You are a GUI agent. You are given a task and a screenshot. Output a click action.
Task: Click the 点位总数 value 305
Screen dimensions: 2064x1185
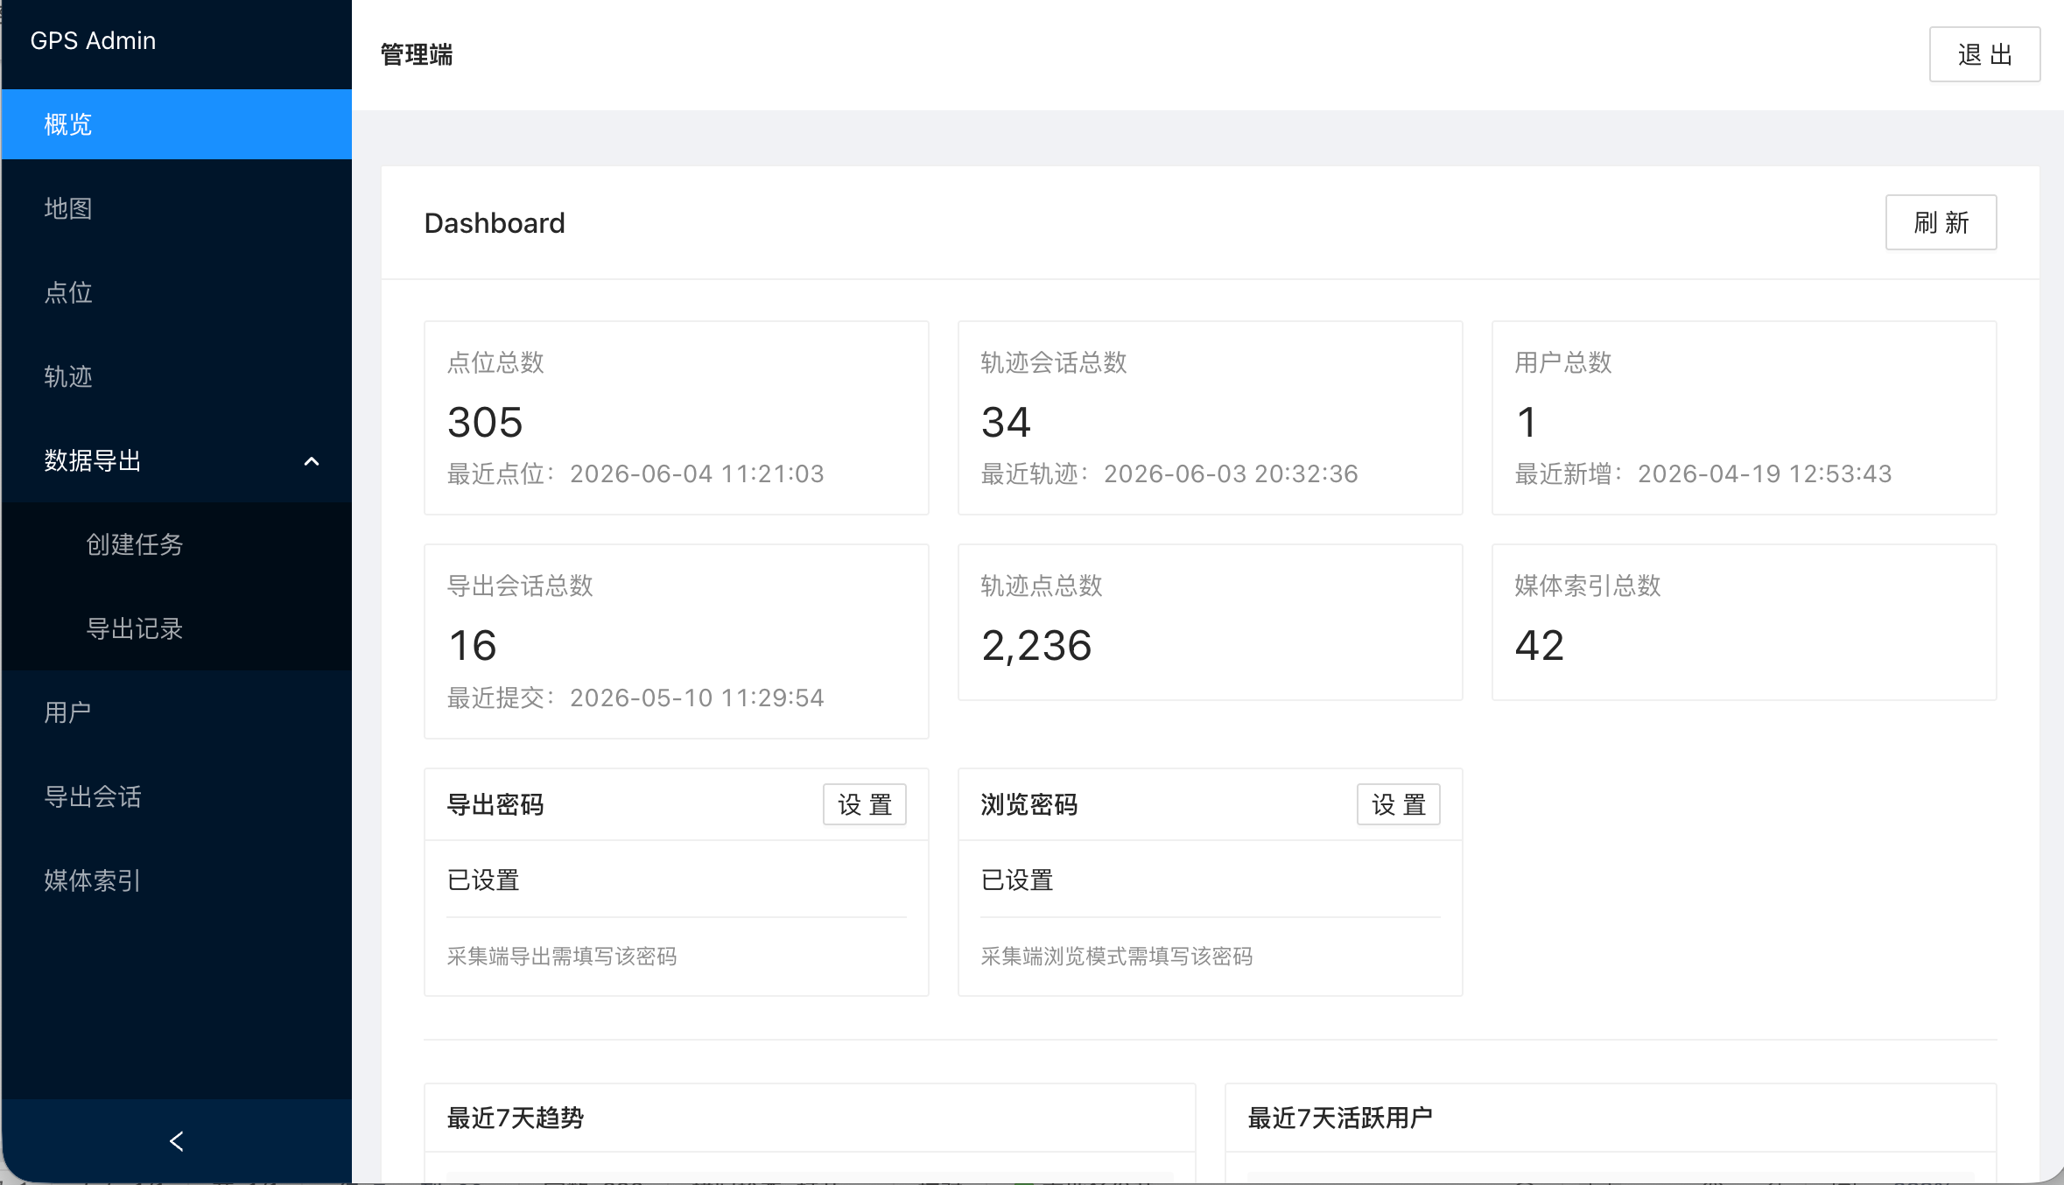pyautogui.click(x=485, y=422)
